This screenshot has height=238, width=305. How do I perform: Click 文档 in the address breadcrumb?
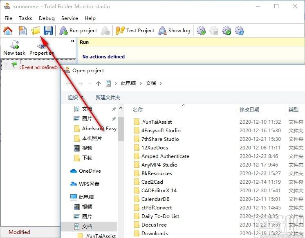pos(151,83)
